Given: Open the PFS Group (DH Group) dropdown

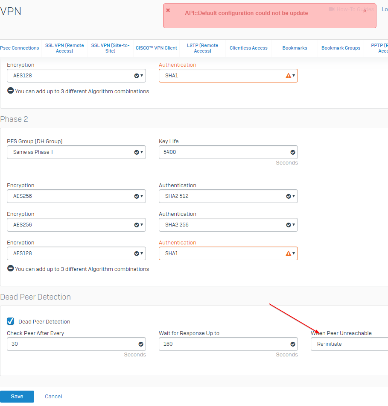Looking at the screenshot, I should 76,152.
